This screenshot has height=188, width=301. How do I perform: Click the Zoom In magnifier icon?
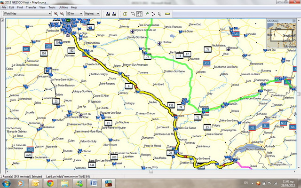[x=56, y=14]
